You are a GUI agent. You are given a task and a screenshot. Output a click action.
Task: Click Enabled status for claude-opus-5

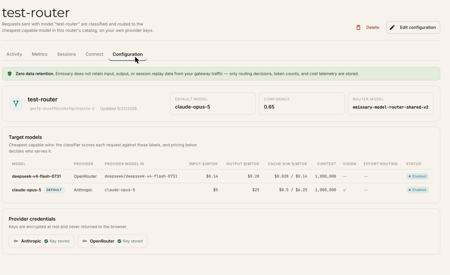click(417, 190)
